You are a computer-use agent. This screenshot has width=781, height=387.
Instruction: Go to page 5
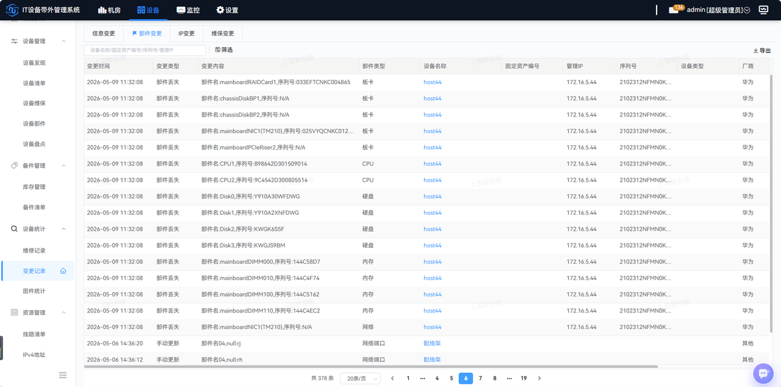tap(452, 378)
